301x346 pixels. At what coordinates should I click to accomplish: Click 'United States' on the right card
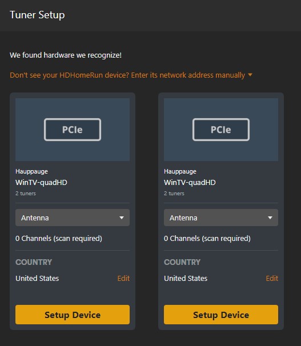coord(186,278)
